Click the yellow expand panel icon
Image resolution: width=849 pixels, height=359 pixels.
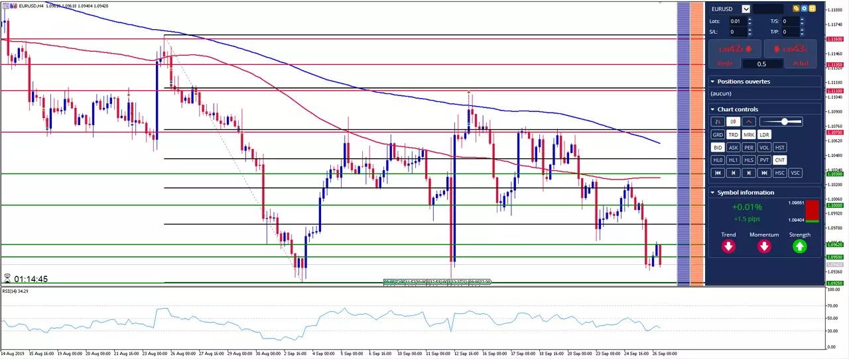tap(812, 9)
